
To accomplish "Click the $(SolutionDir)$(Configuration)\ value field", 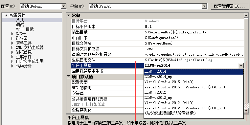I will tap(194, 32).
